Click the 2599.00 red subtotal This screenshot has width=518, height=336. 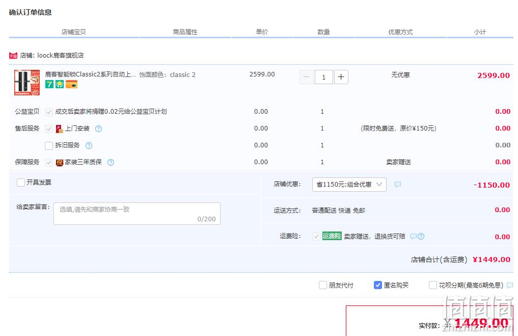click(494, 75)
